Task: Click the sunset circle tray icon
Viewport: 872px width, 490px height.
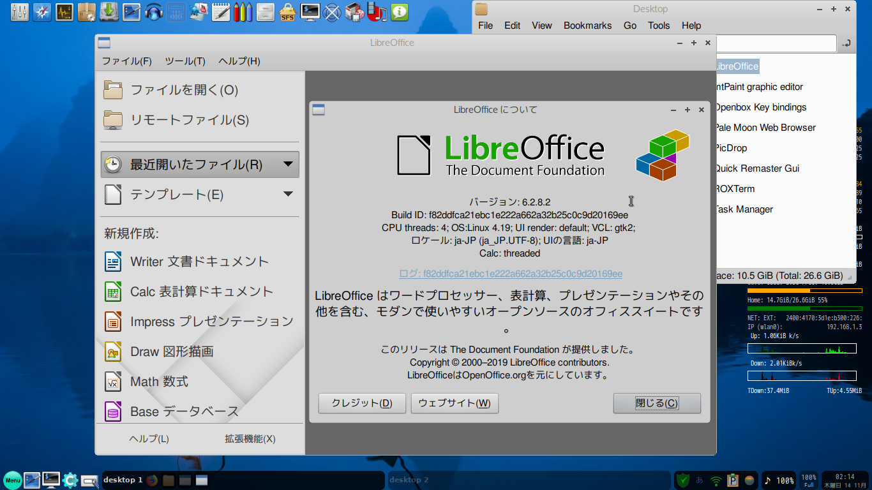Action: [x=749, y=480]
